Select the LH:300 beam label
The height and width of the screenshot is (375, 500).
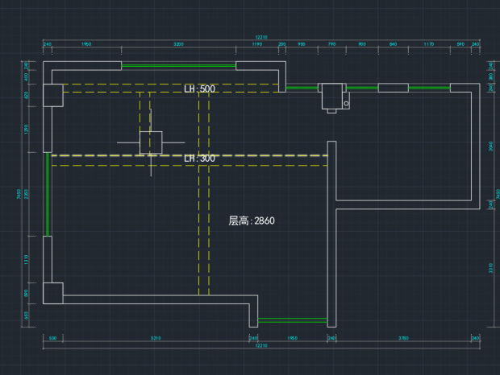click(200, 158)
